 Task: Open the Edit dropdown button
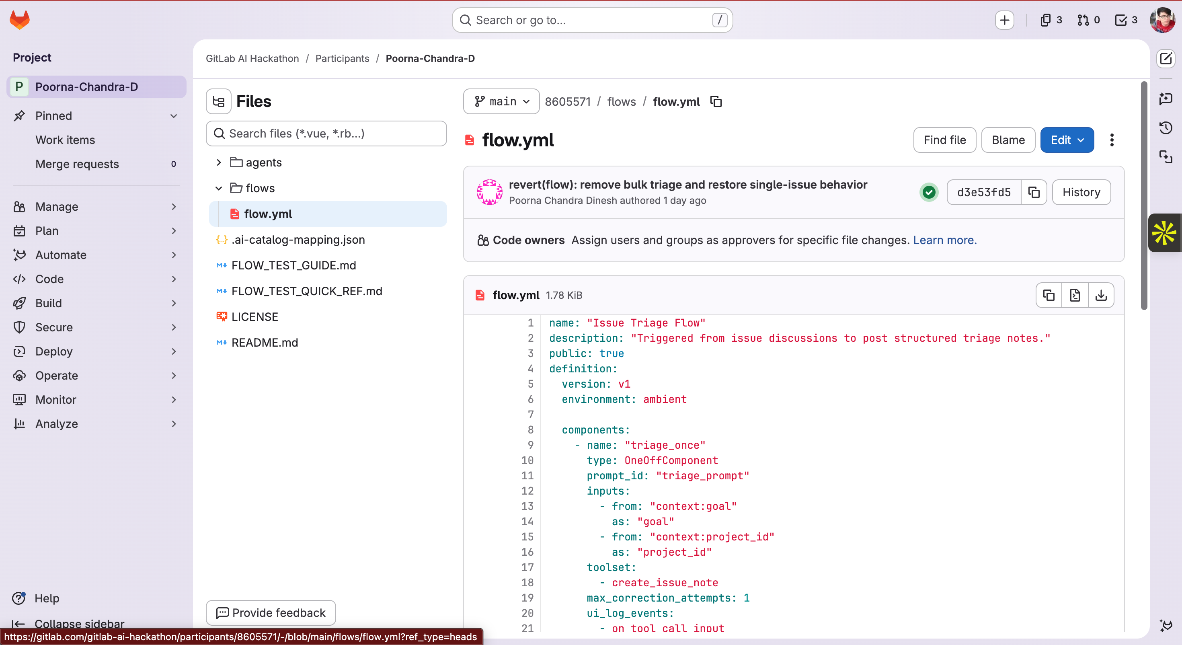tap(1067, 140)
